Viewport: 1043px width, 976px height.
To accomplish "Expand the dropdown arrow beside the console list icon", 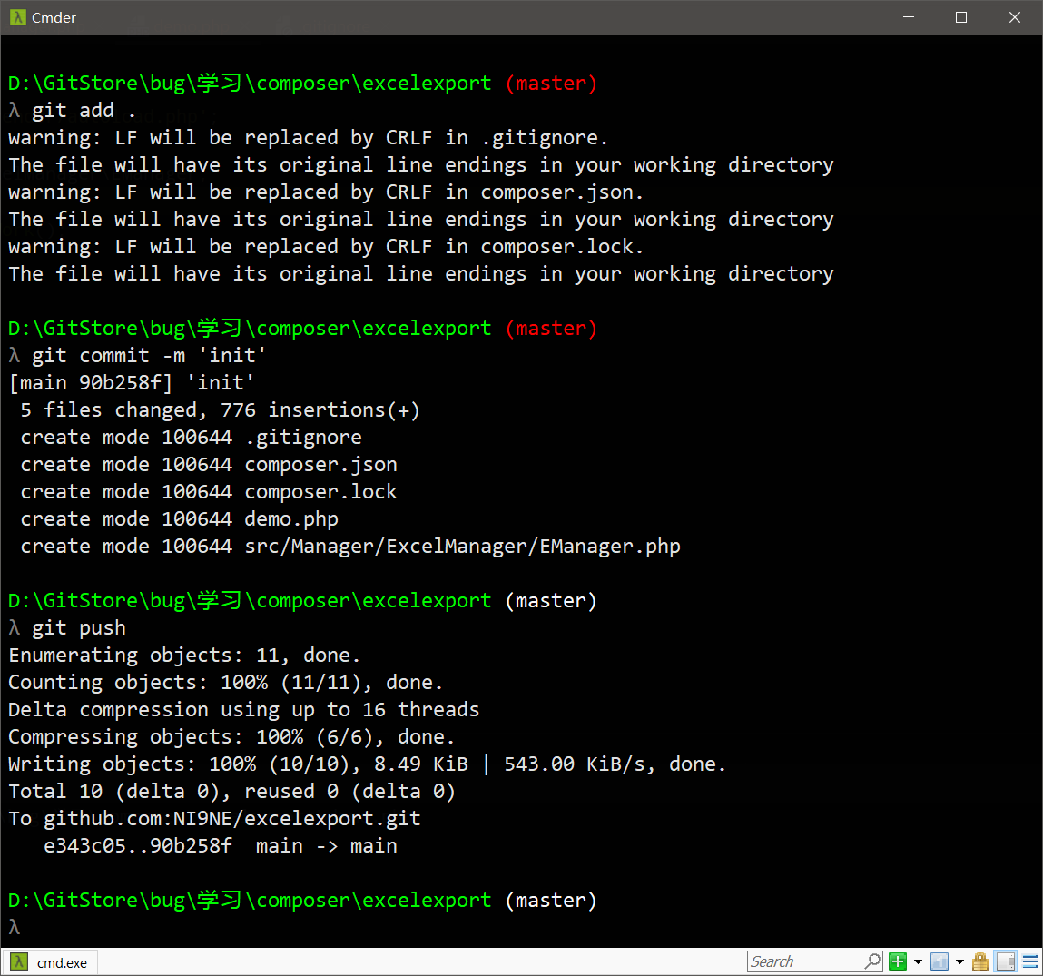I will click(x=959, y=961).
